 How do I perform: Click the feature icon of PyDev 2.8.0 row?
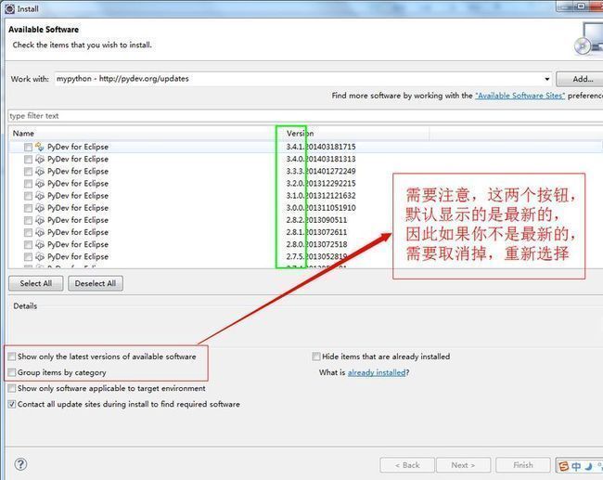(40, 244)
